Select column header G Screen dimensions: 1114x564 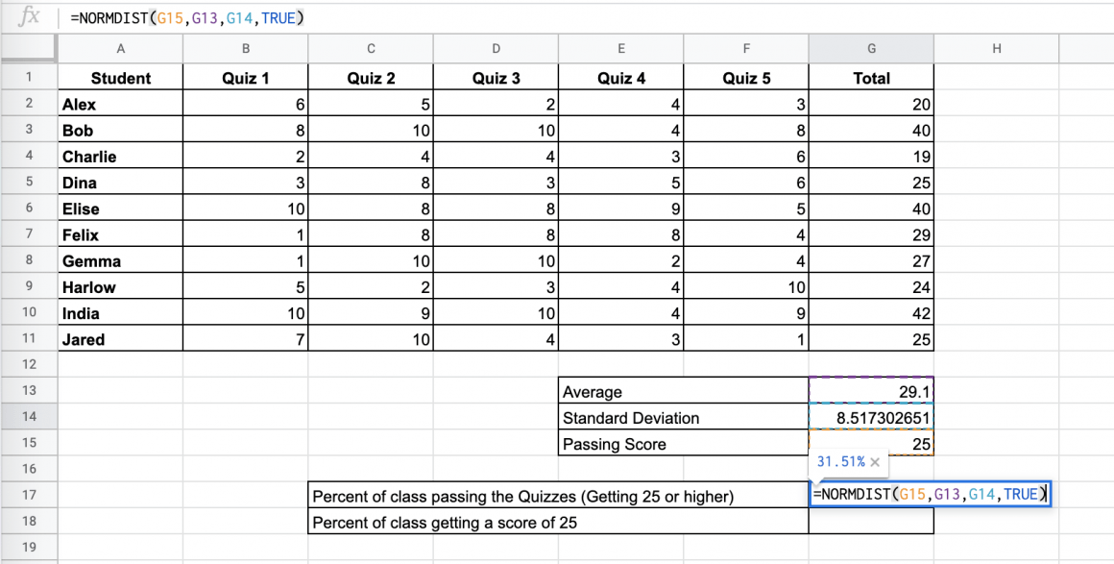click(x=870, y=47)
